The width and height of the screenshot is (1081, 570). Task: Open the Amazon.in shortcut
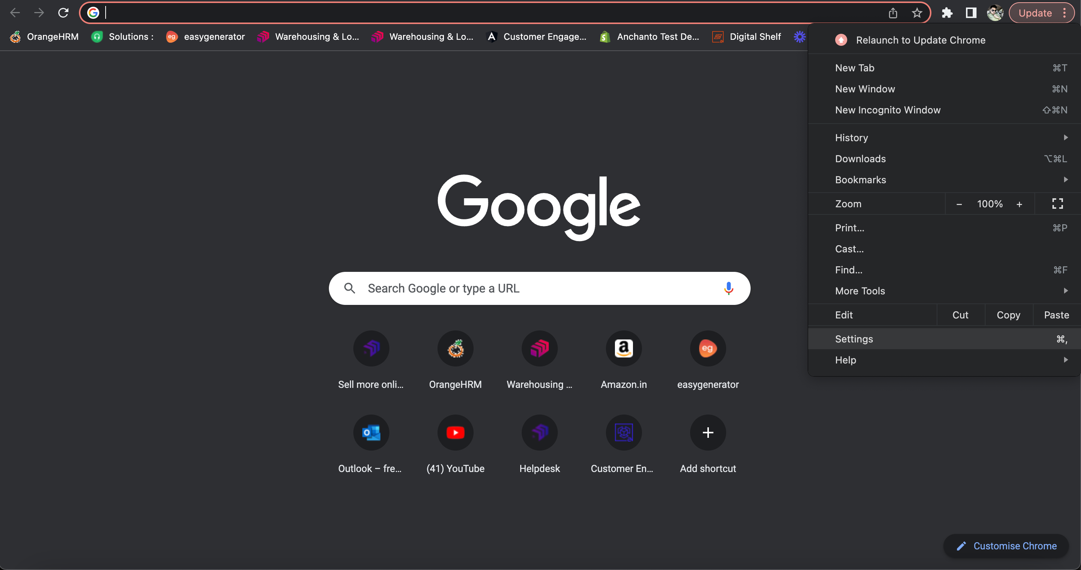624,360
